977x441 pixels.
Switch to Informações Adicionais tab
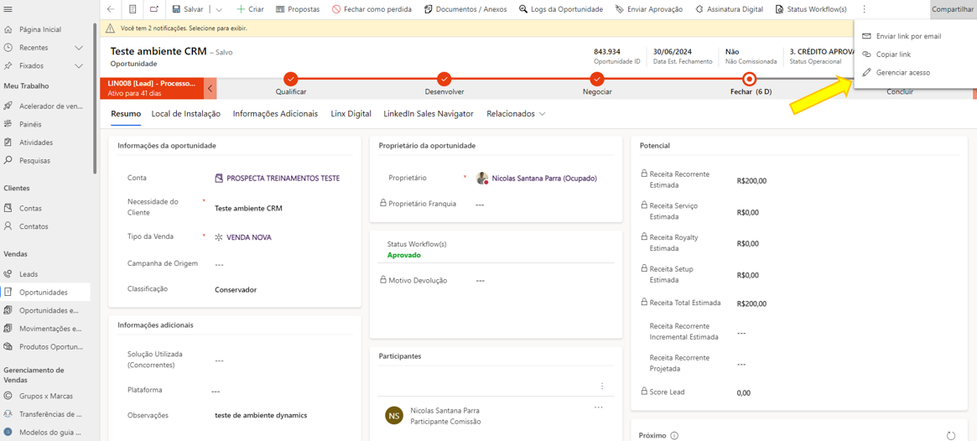point(275,114)
